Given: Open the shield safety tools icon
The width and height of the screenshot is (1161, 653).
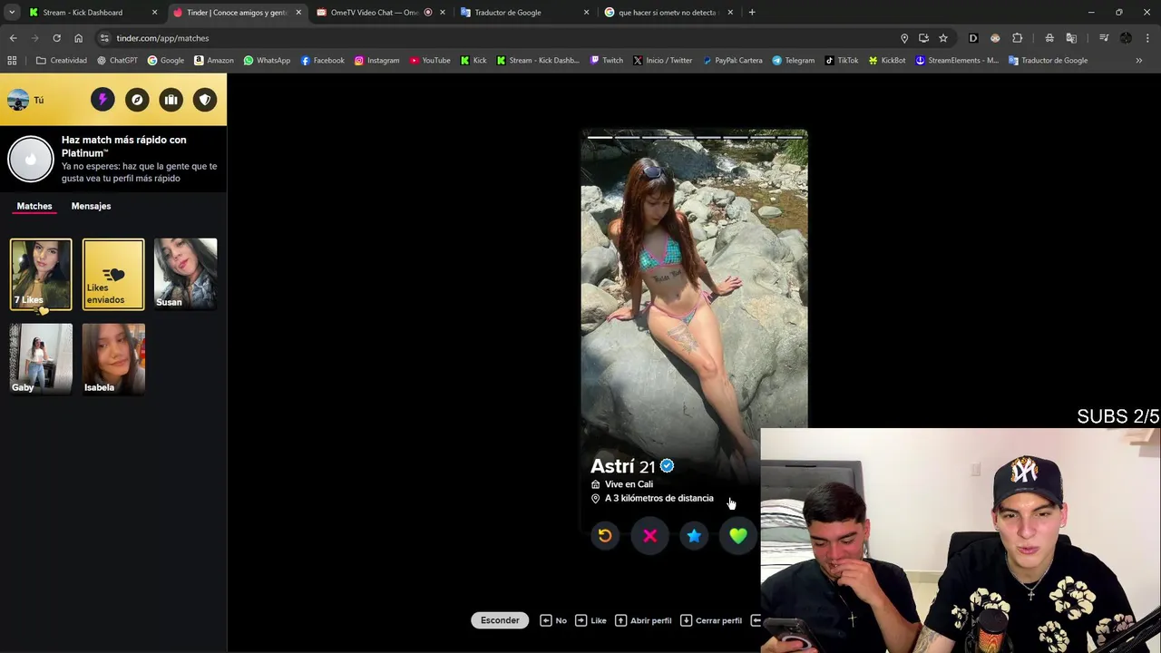Looking at the screenshot, I should (205, 100).
